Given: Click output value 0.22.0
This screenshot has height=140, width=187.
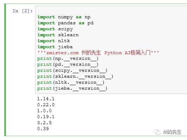Looking at the screenshot, I should 46,105.
